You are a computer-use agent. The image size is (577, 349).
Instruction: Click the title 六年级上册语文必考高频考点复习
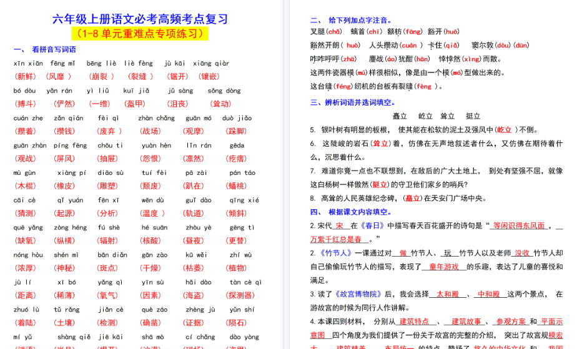click(x=140, y=19)
